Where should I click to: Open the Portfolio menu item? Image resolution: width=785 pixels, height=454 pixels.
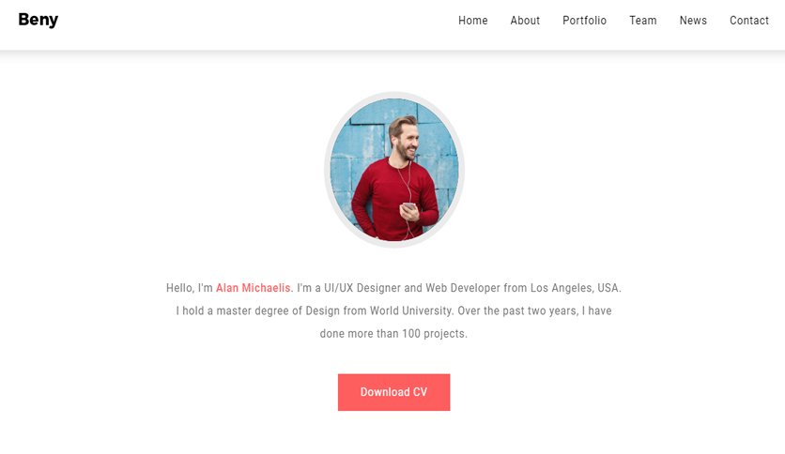(584, 21)
